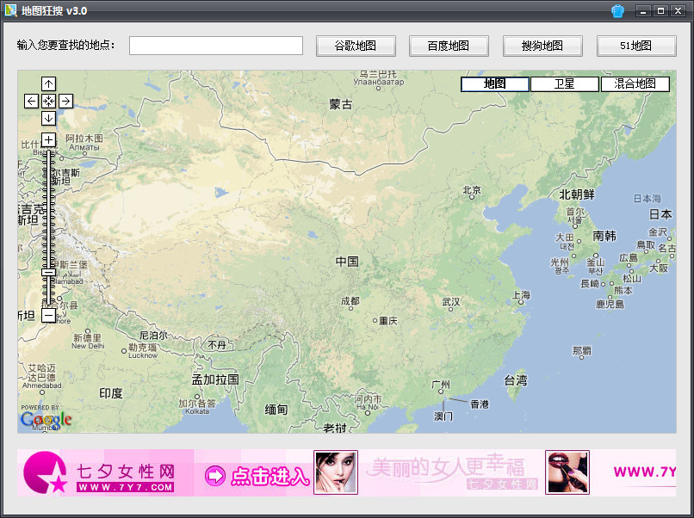Screen dimensions: 694x518
Task: Pan the map left with the arrow button
Action: (31, 101)
